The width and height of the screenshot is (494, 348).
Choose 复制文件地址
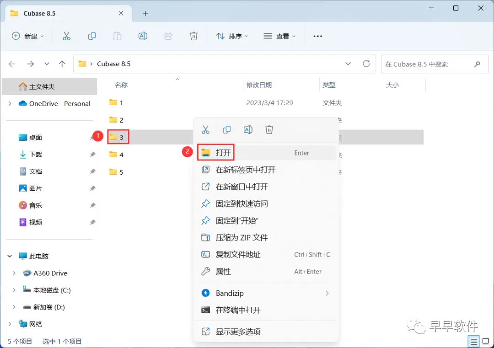(266, 254)
